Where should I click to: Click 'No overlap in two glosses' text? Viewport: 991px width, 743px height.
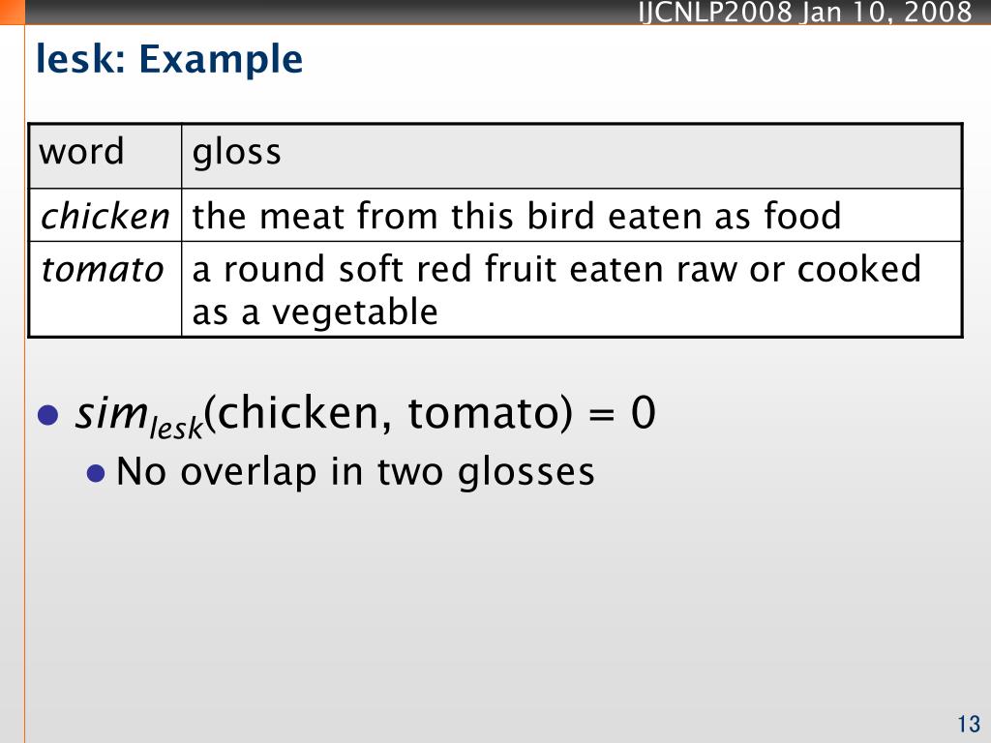[355, 472]
